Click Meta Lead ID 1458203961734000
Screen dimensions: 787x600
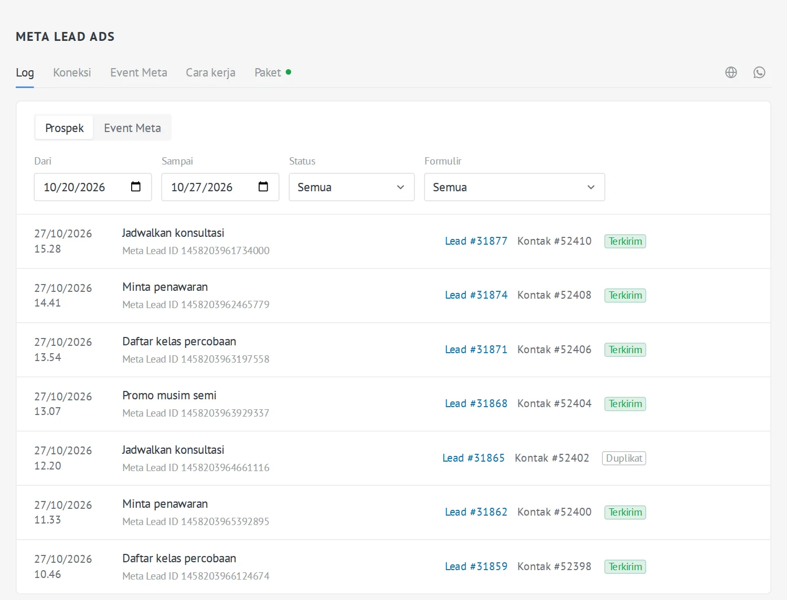point(196,250)
